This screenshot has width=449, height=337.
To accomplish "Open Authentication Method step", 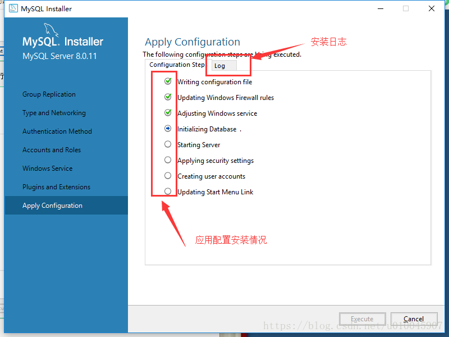I will coord(57,131).
